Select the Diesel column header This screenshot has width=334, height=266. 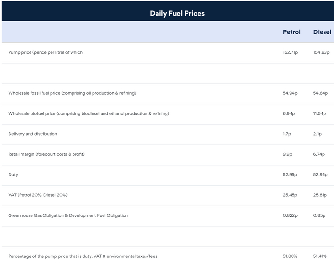(322, 32)
